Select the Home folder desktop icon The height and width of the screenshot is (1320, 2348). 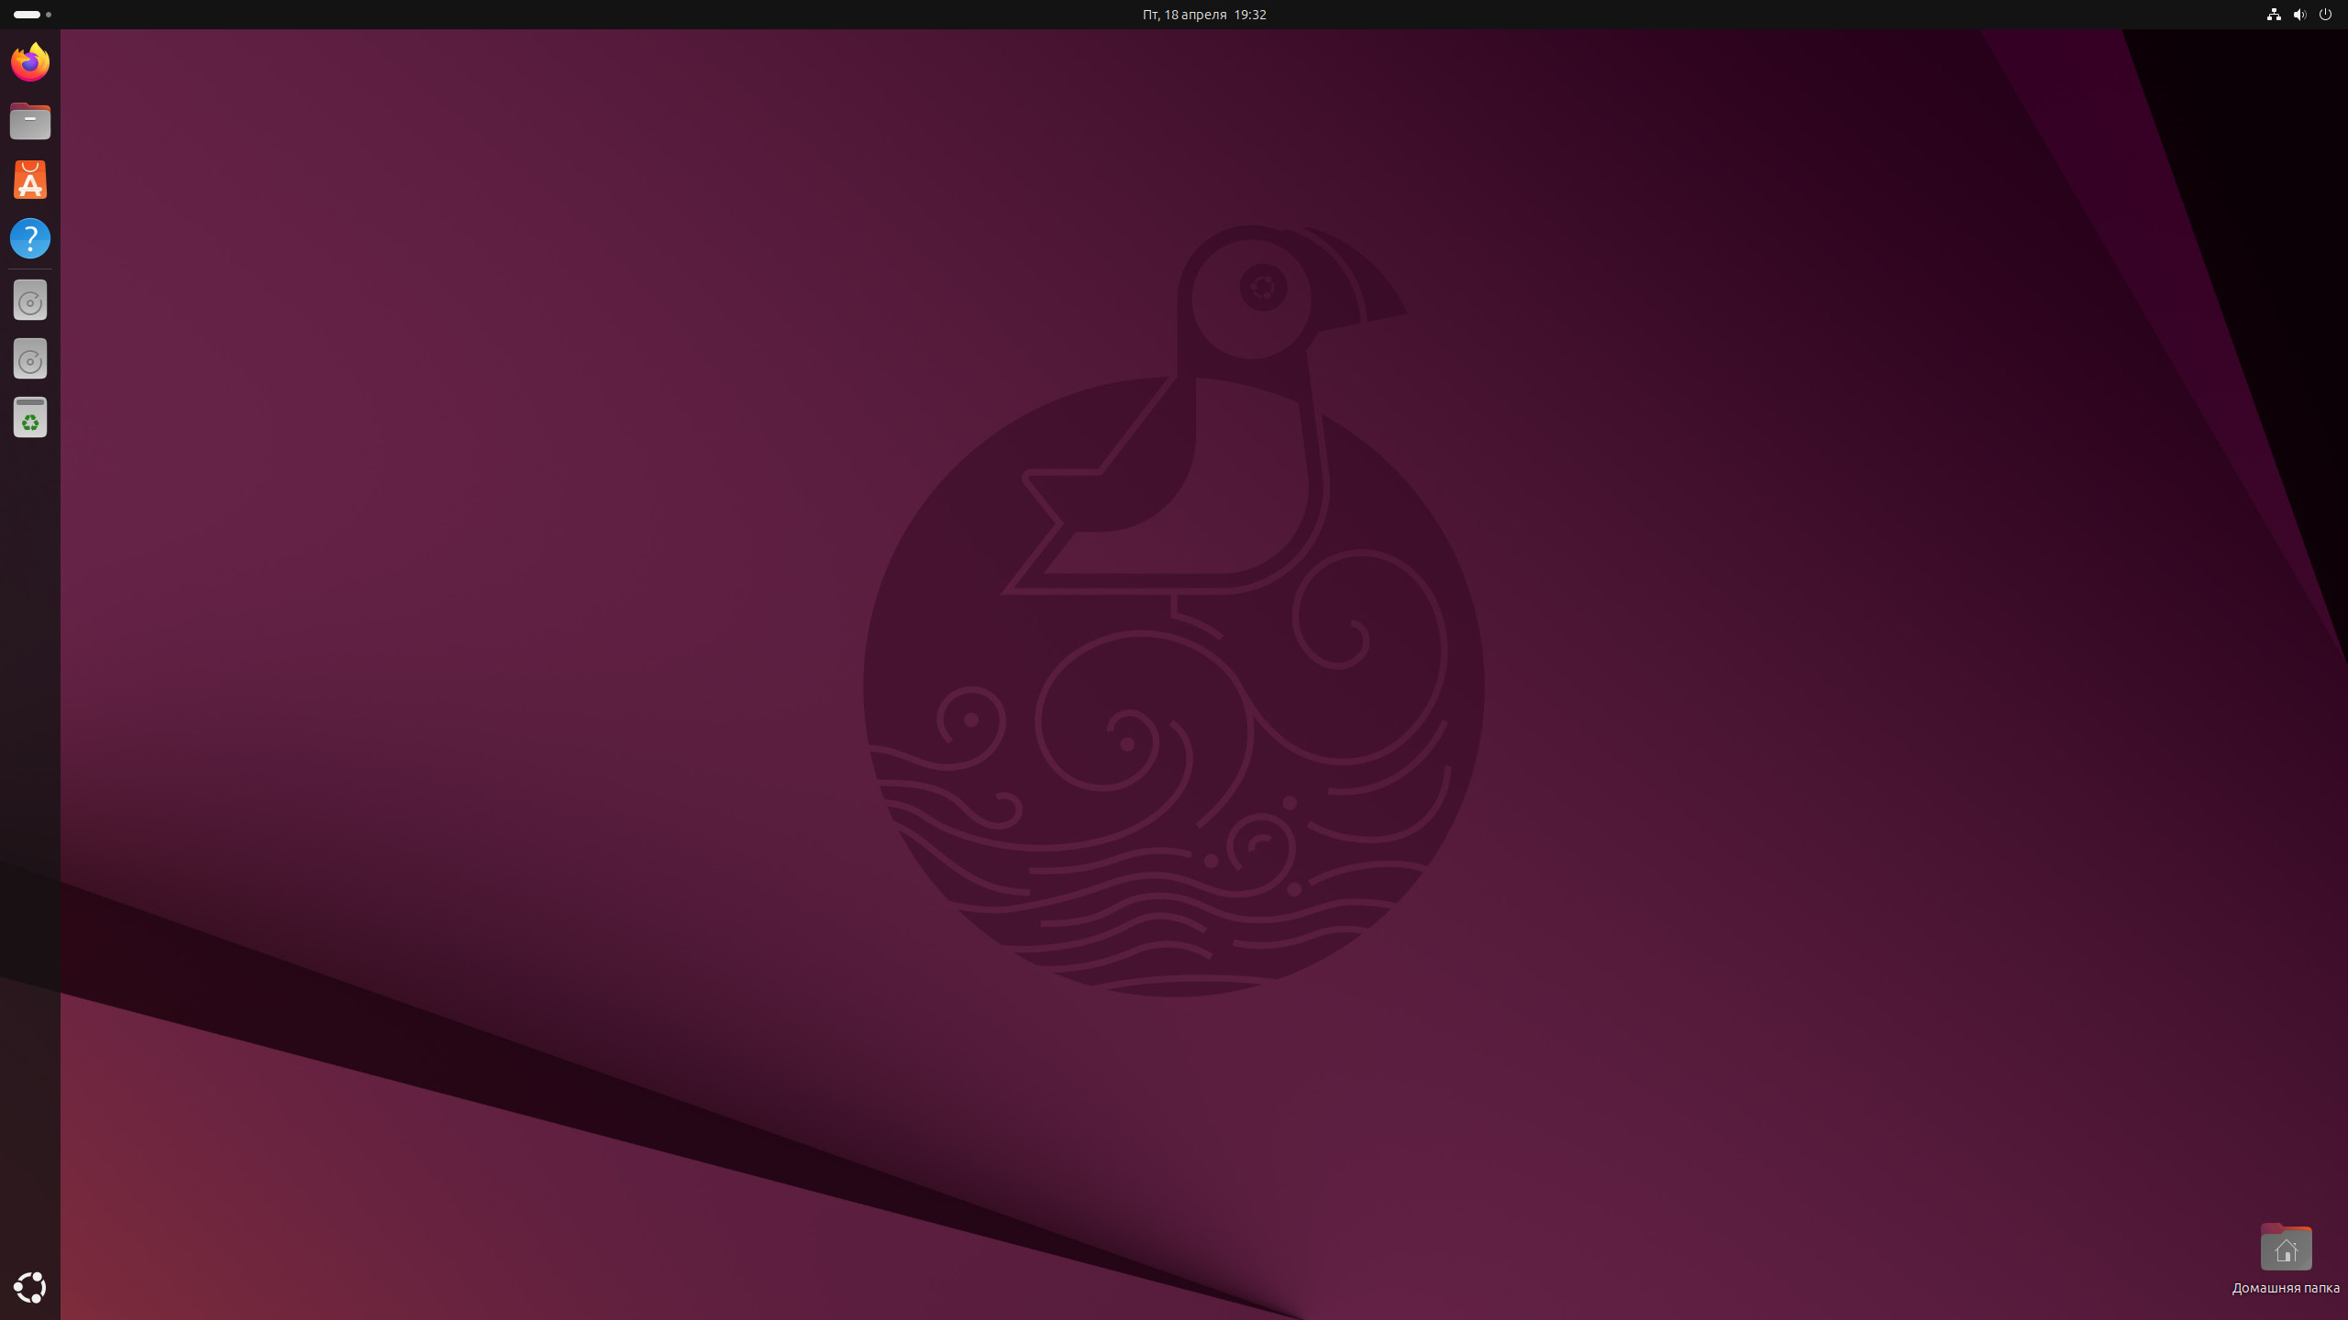[2286, 1248]
